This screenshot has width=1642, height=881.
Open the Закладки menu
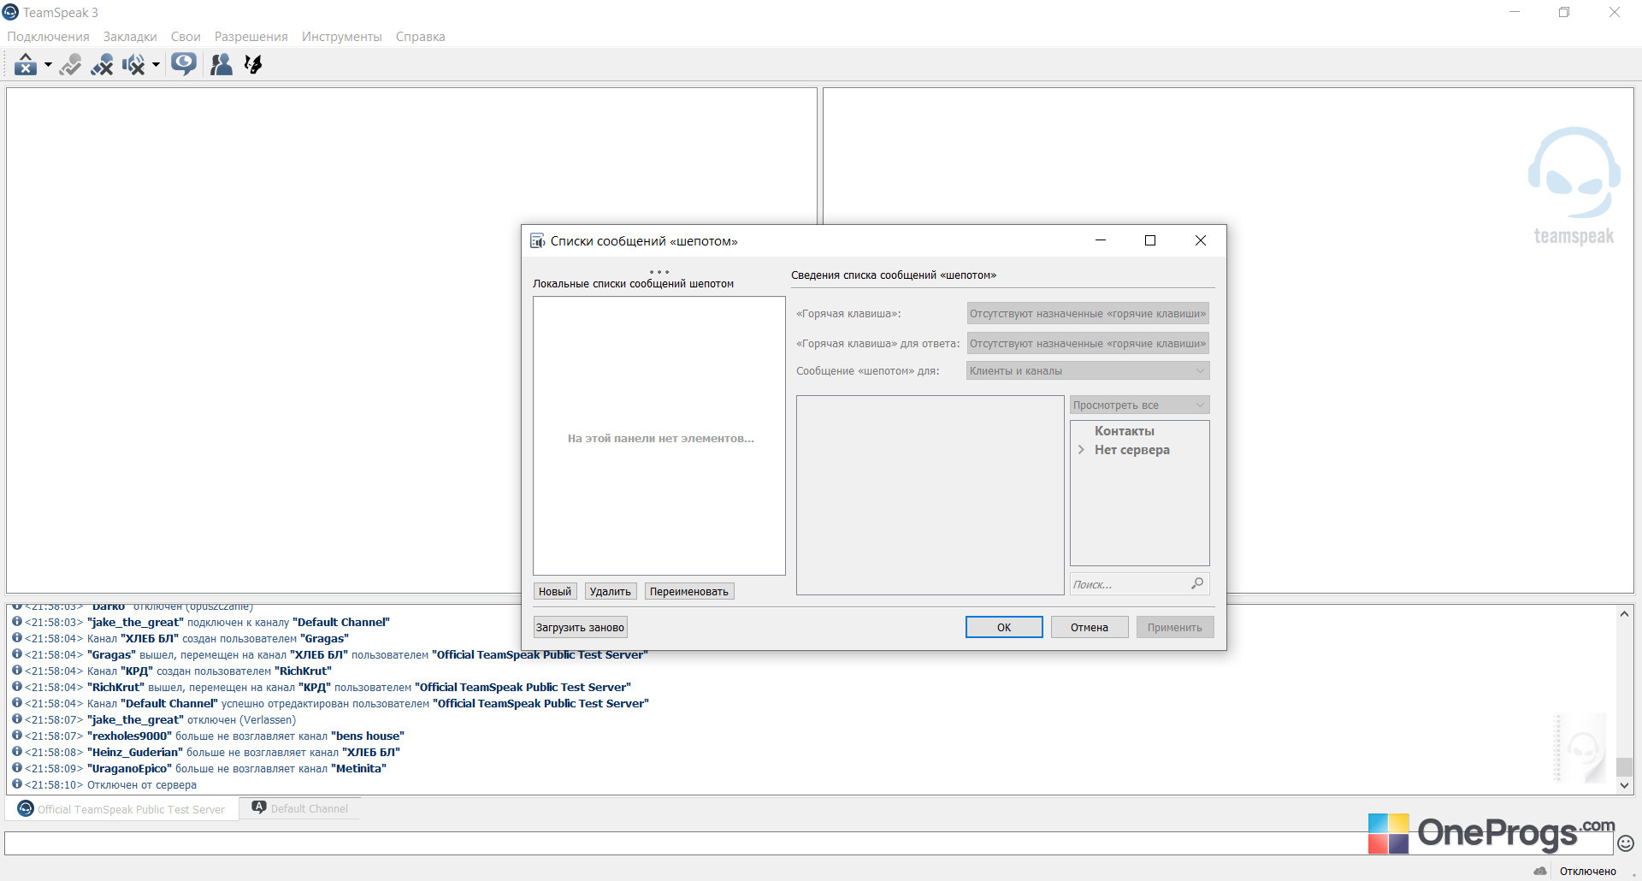(130, 37)
